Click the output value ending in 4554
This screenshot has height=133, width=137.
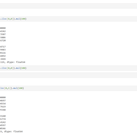coord(3,104)
